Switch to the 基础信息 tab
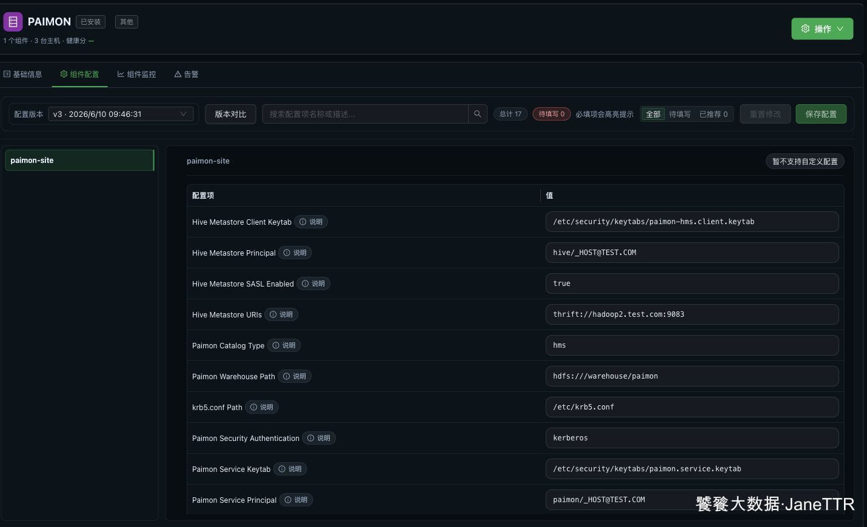 pyautogui.click(x=23, y=74)
